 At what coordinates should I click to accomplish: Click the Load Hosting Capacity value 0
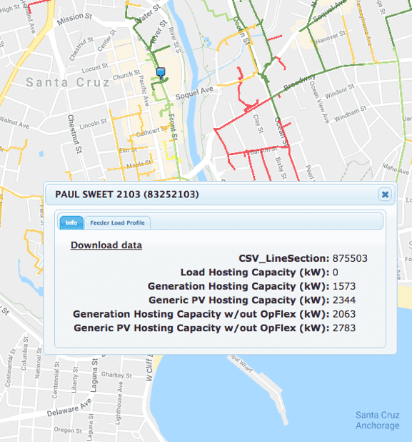335,272
